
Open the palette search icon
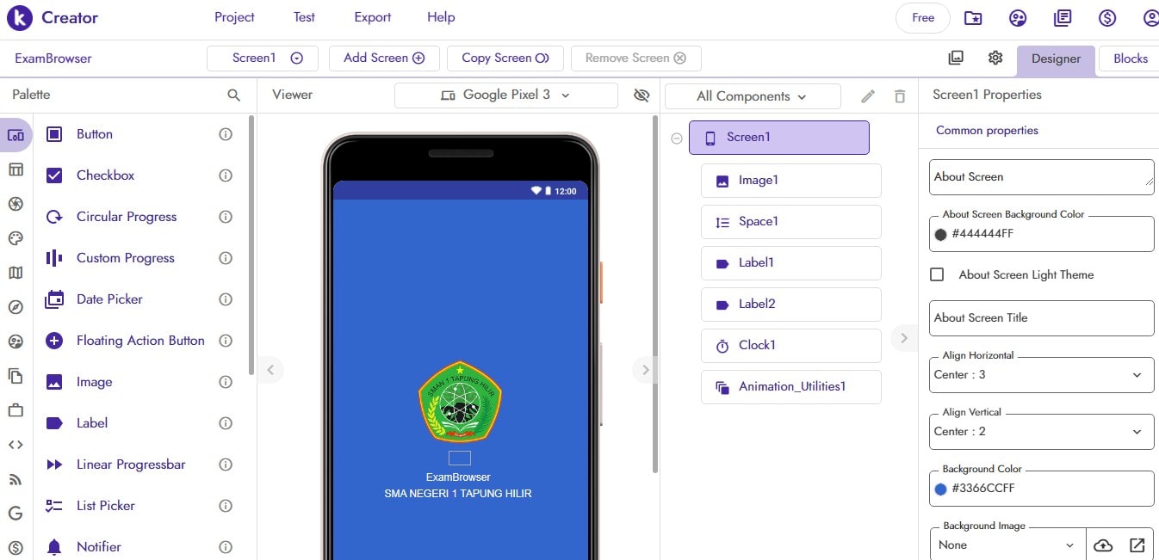233,95
